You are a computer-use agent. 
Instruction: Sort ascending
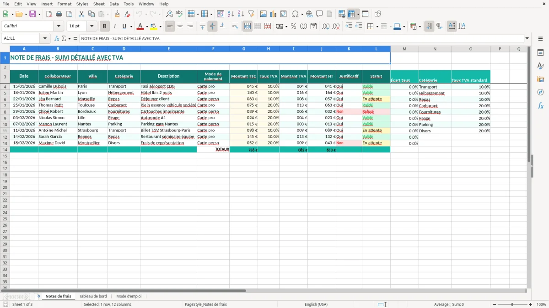click(231, 14)
